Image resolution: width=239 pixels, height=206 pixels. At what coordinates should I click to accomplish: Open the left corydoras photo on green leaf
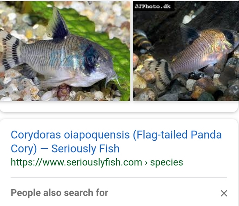click(65, 51)
